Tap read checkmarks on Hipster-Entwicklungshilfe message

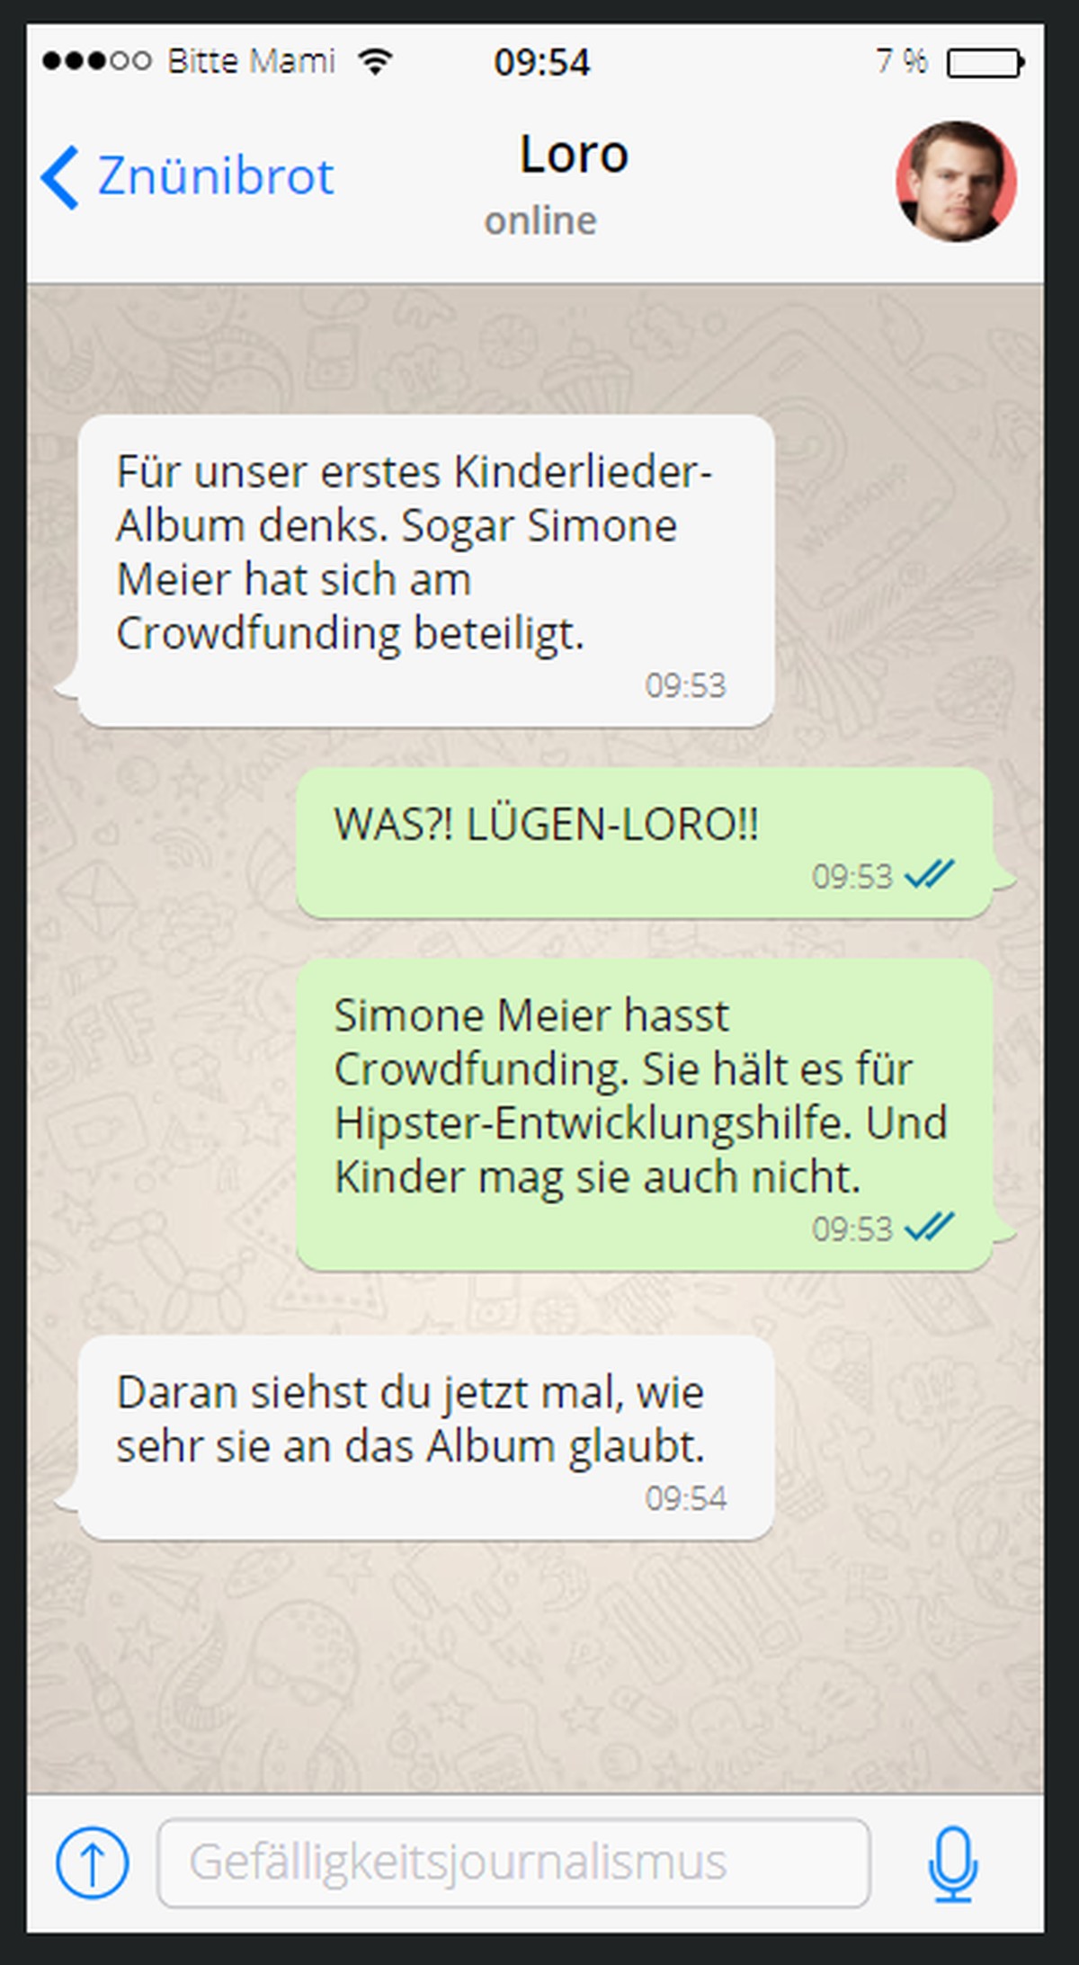pyautogui.click(x=929, y=1226)
